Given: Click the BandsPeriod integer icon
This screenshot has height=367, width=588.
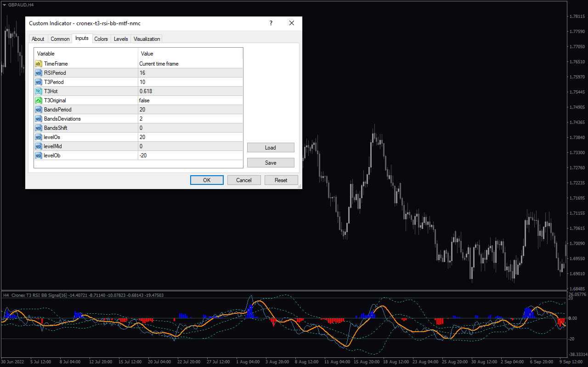Looking at the screenshot, I should pos(39,110).
